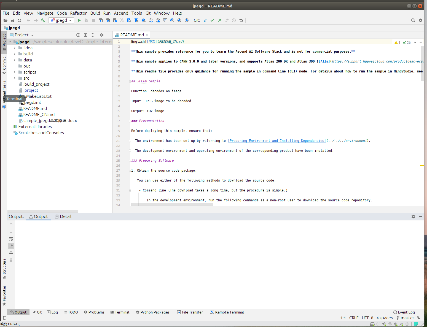The height and width of the screenshot is (327, 427).
Task: Select CMakeLists.txt in the project tree
Action: click(x=37, y=96)
